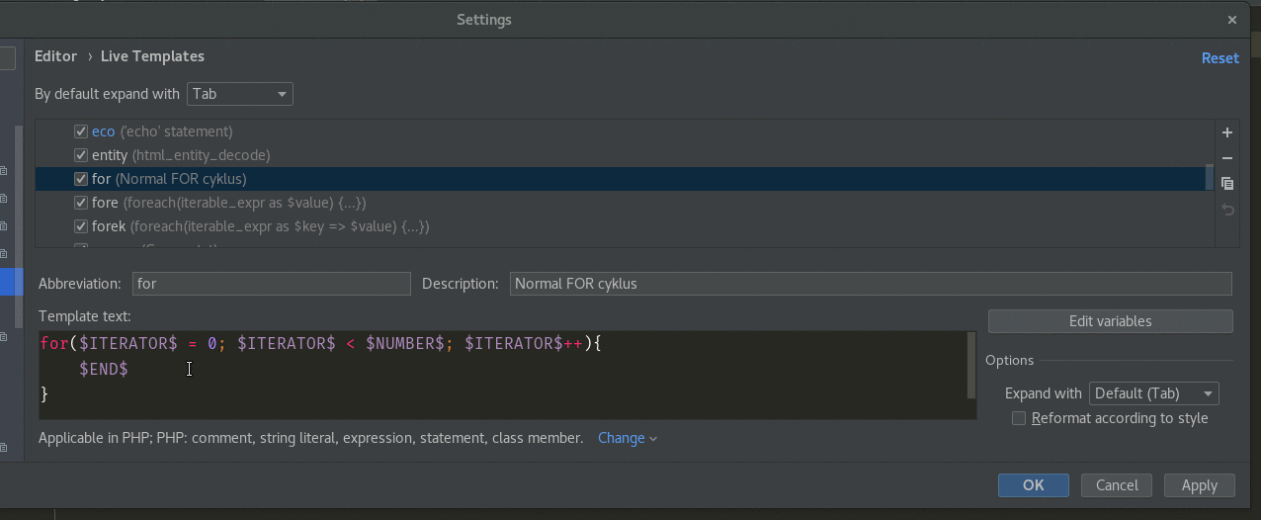
Task: Open the 'By default expand with' Tab dropdown
Action: coord(240,94)
